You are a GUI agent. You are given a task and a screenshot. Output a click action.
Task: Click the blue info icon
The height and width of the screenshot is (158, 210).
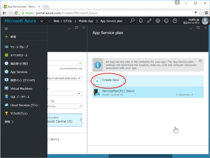(98, 65)
